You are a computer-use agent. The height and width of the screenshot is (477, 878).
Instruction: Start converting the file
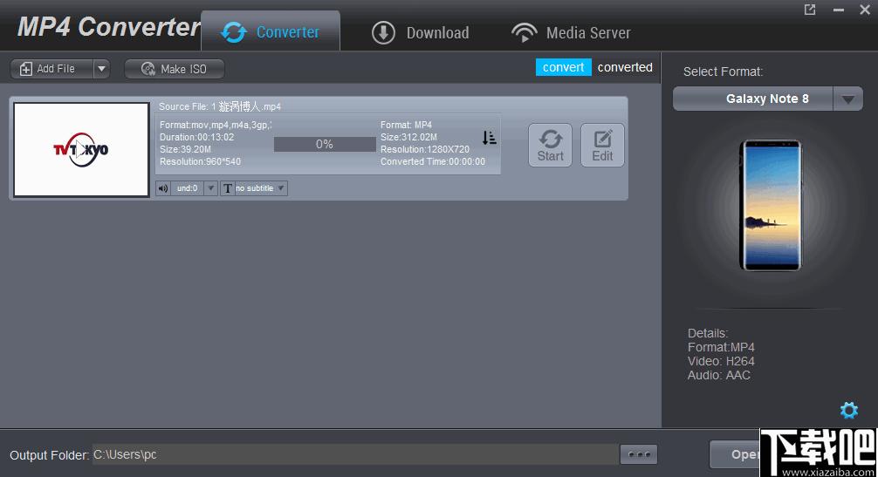click(551, 146)
